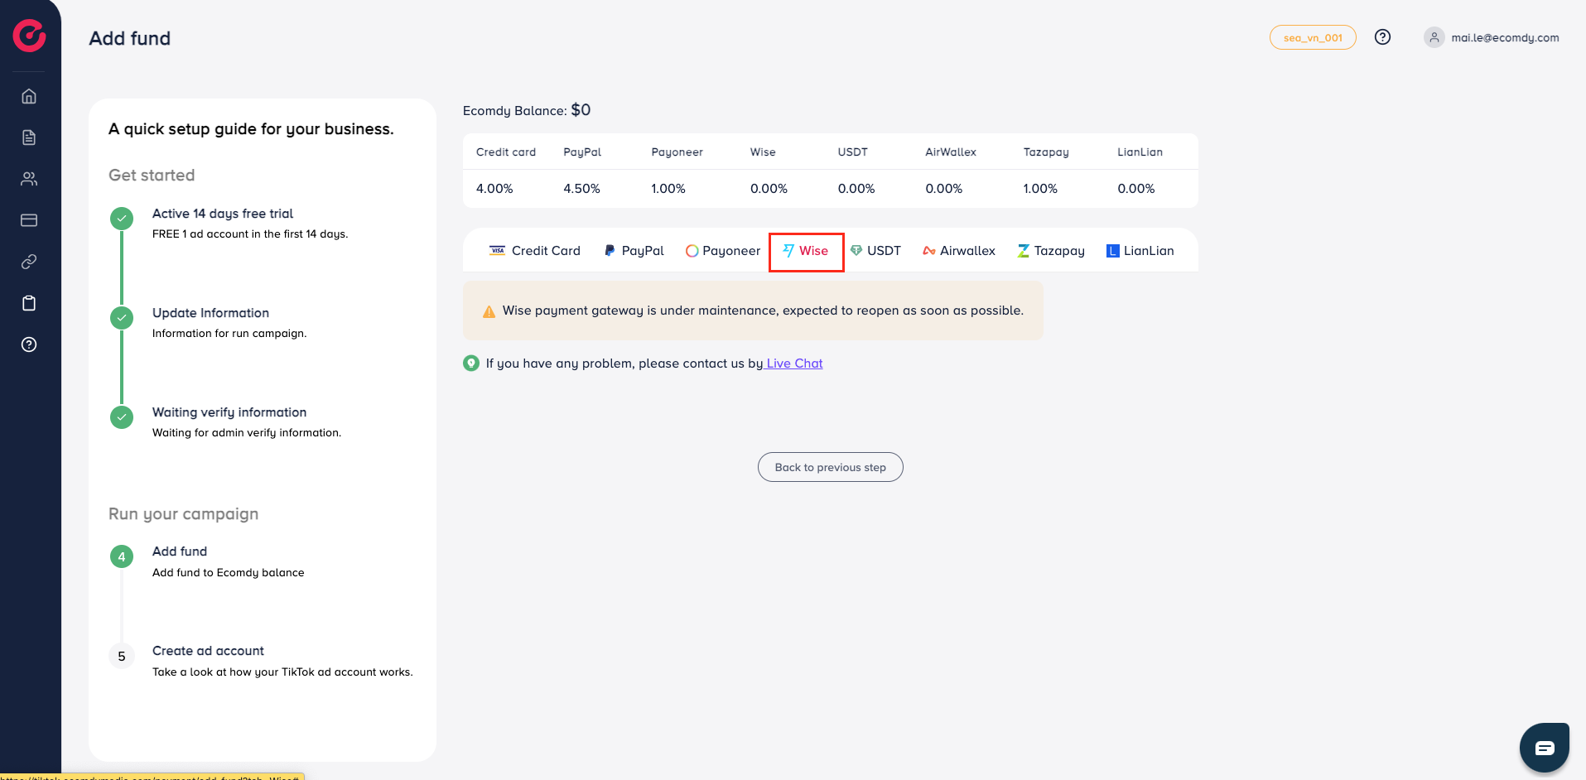Viewport: 1586px width, 780px height.
Task: Open the clipboard icon in the sidebar
Action: point(29,303)
